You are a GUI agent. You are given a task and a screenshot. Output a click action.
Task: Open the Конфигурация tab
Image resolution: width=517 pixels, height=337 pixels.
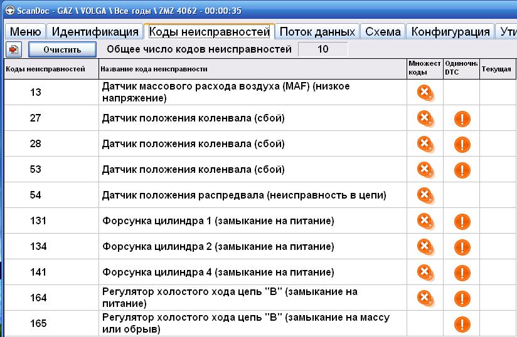pos(450,31)
